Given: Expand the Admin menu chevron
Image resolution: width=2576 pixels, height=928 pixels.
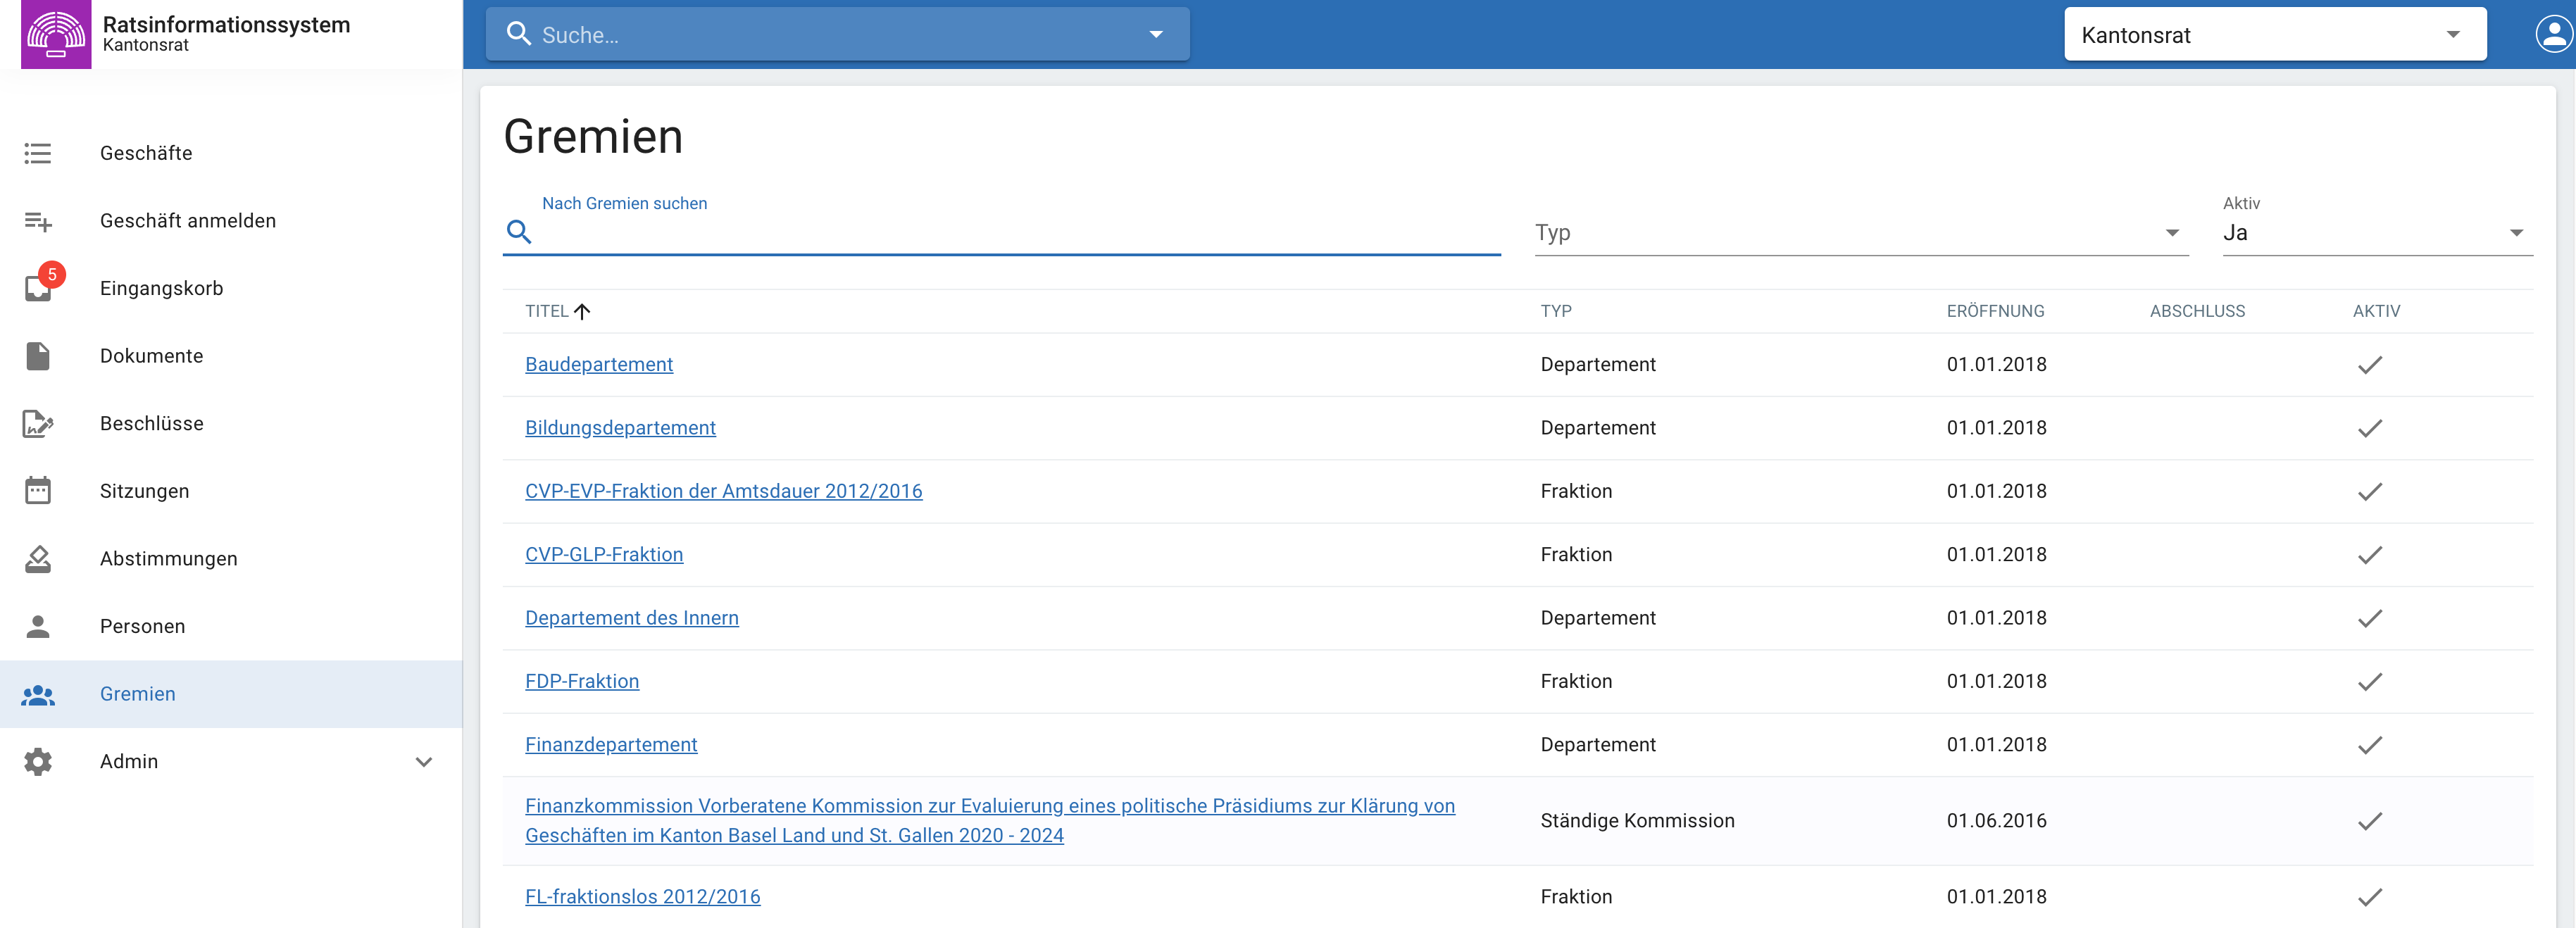Looking at the screenshot, I should [424, 762].
